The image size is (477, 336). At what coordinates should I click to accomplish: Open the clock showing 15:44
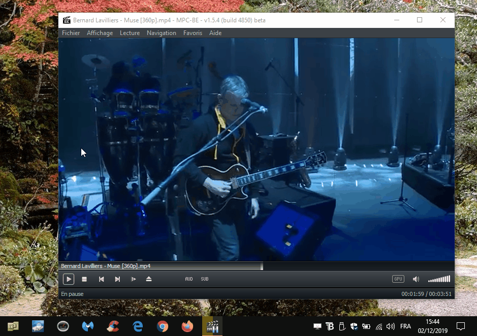(433, 326)
